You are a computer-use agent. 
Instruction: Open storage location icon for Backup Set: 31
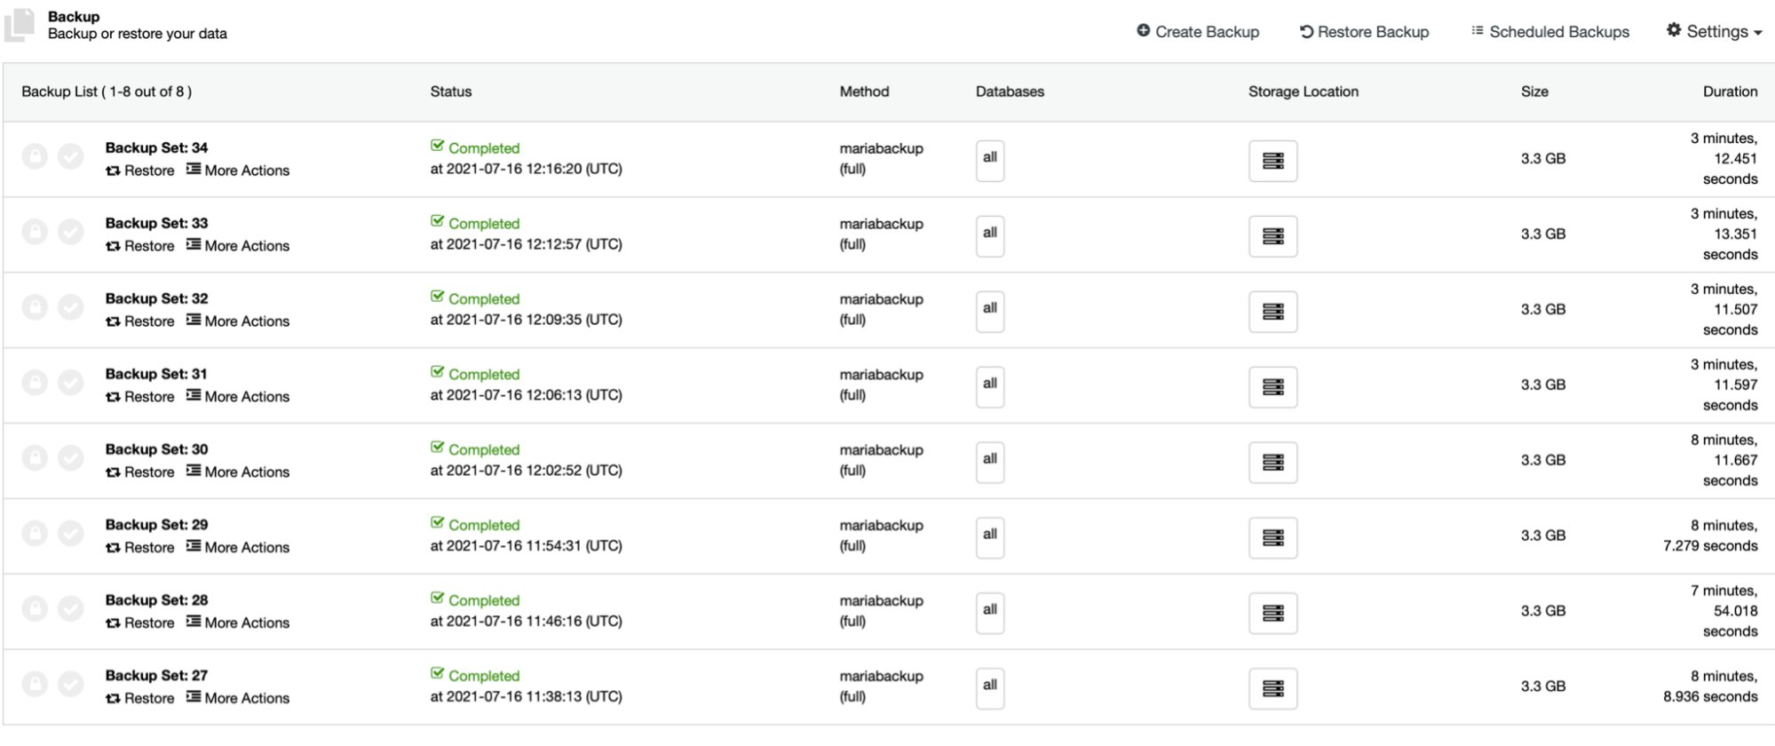pyautogui.click(x=1272, y=387)
